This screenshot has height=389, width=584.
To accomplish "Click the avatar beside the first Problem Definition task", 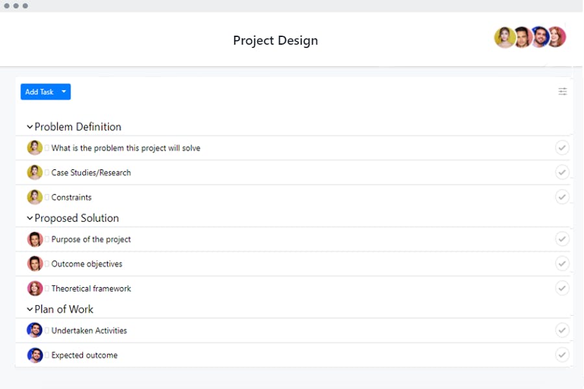I will (x=34, y=147).
